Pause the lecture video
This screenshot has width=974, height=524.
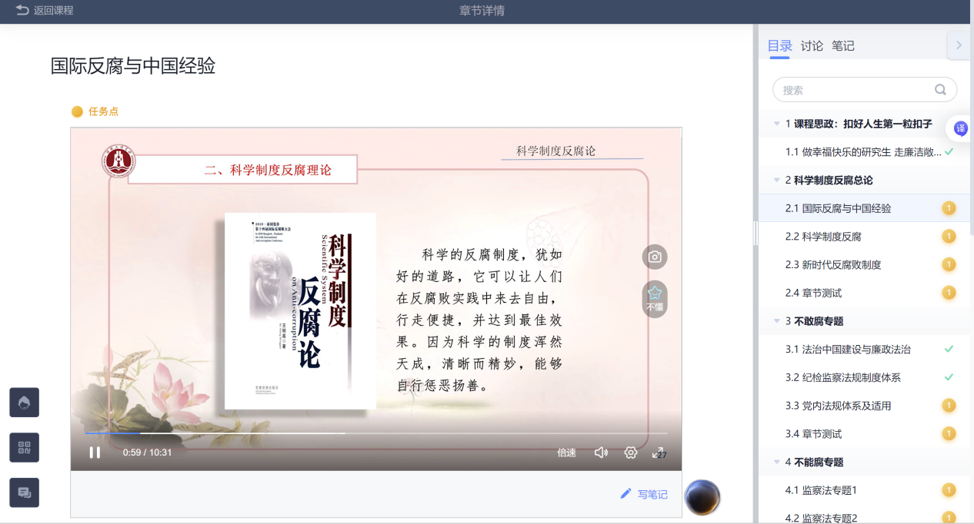(95, 453)
